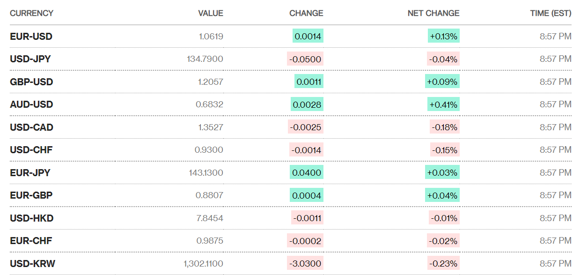Open the USD-HKD quote link

point(31,218)
